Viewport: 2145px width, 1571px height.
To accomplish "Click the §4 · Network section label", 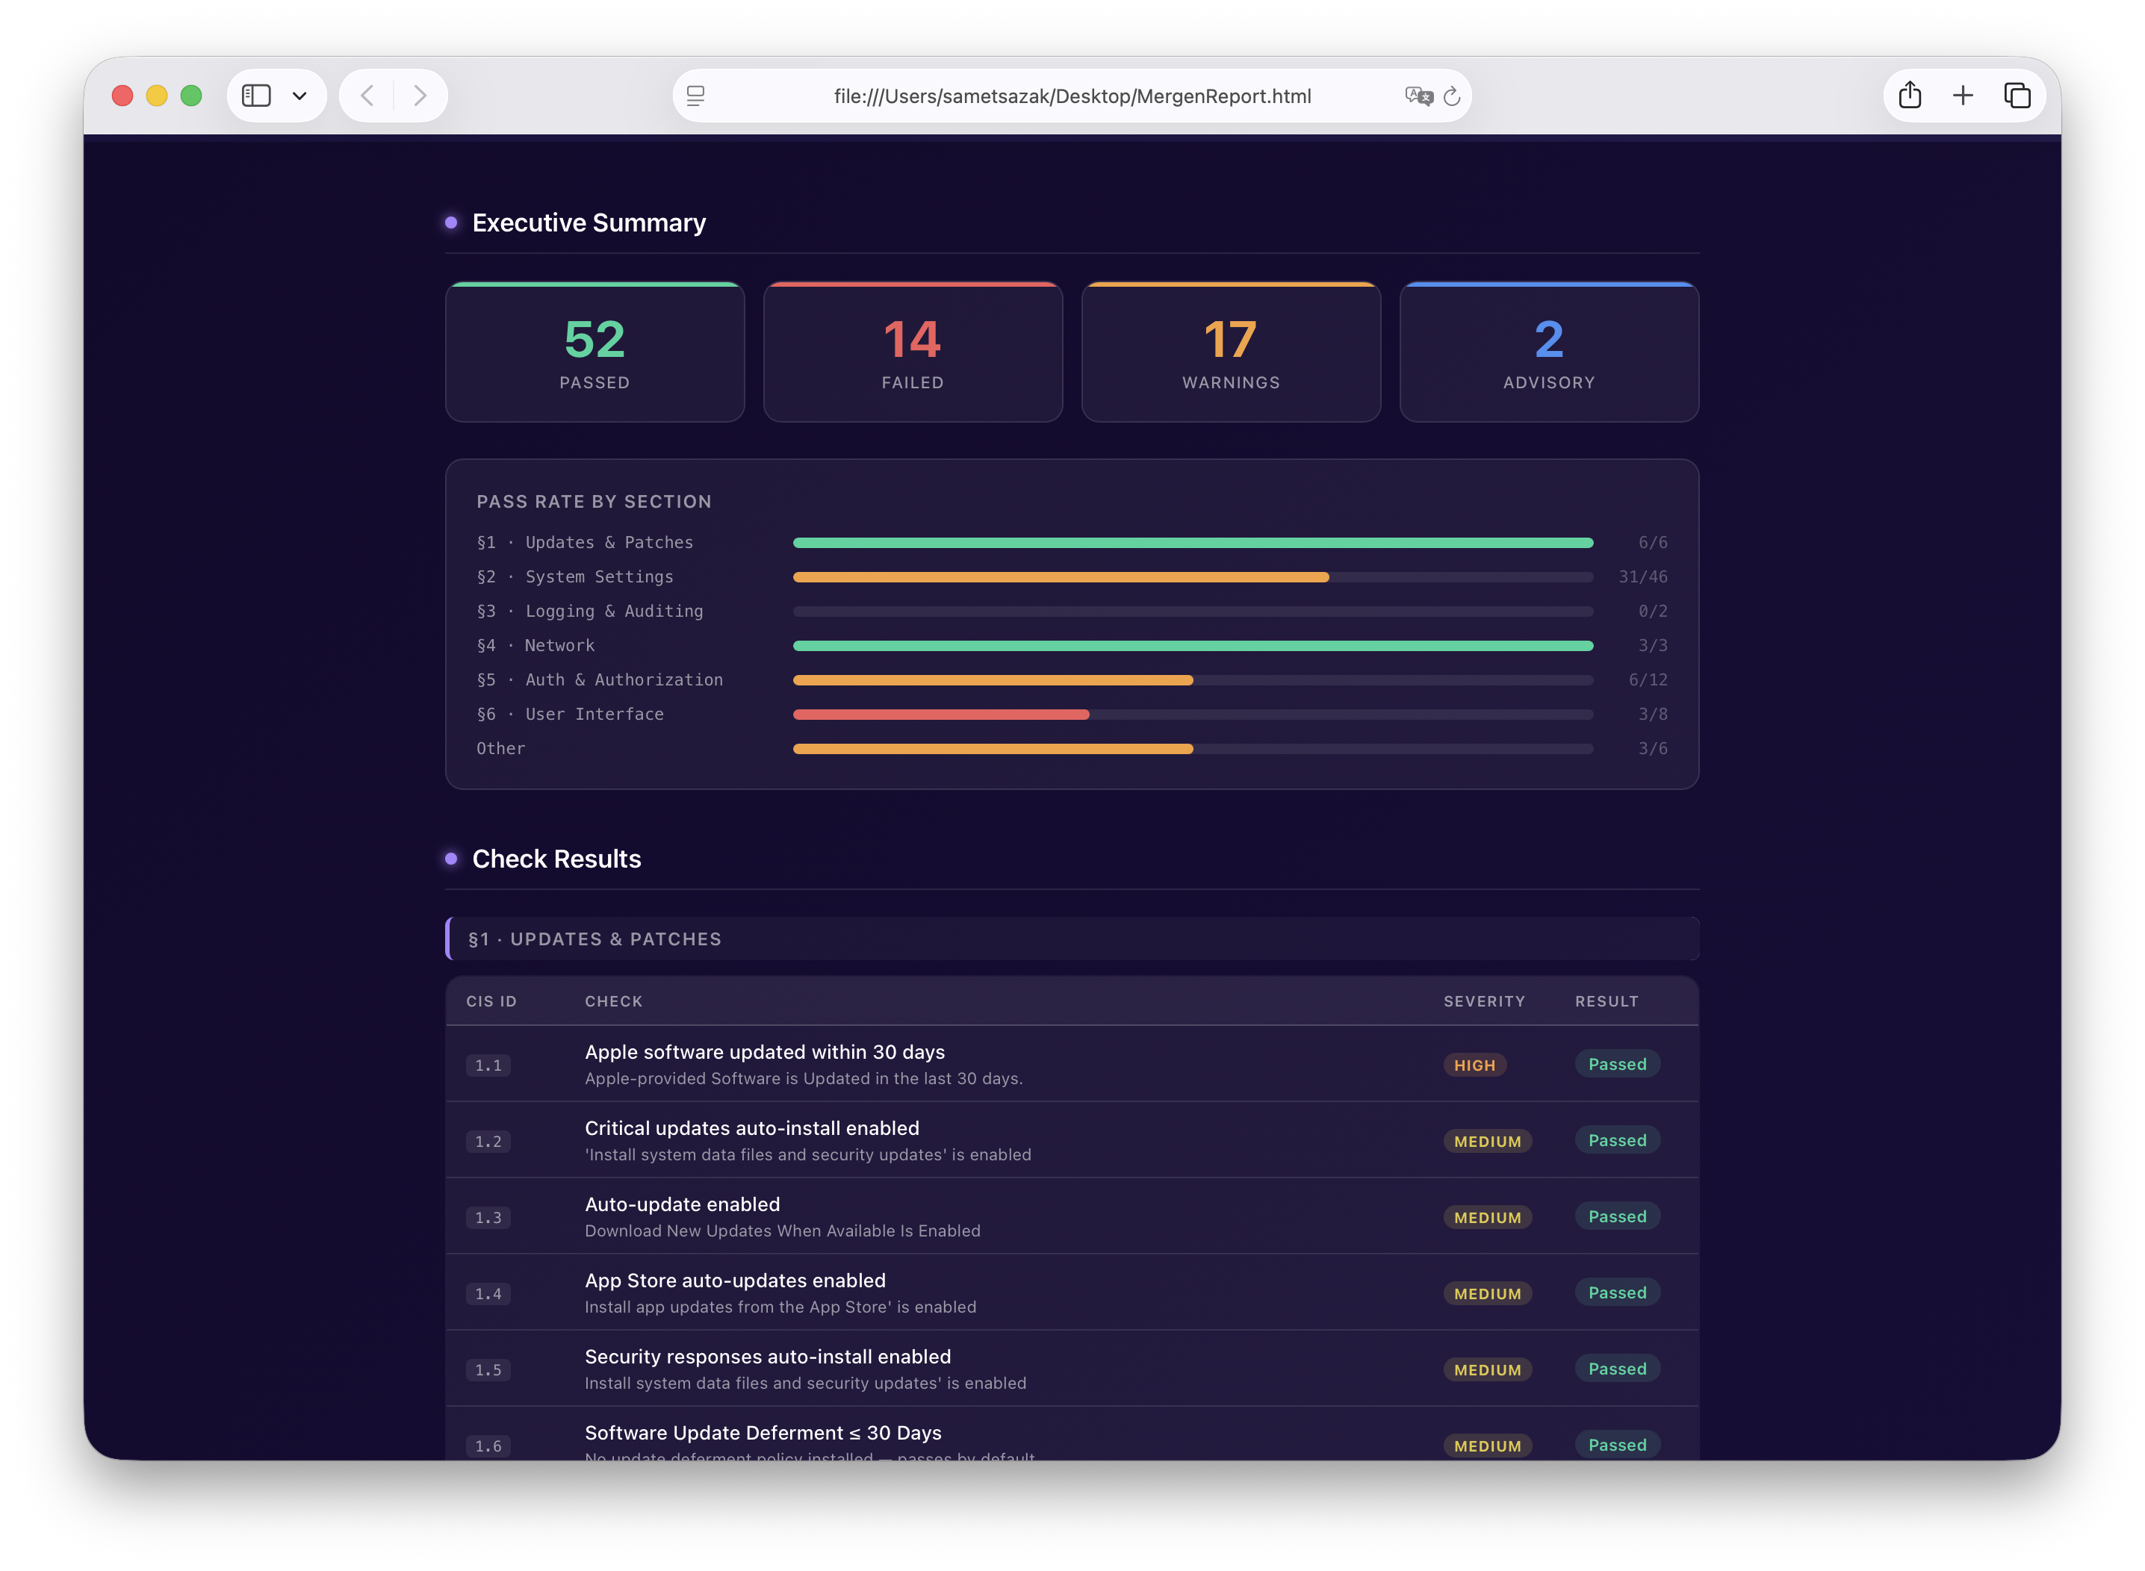I will tap(536, 646).
